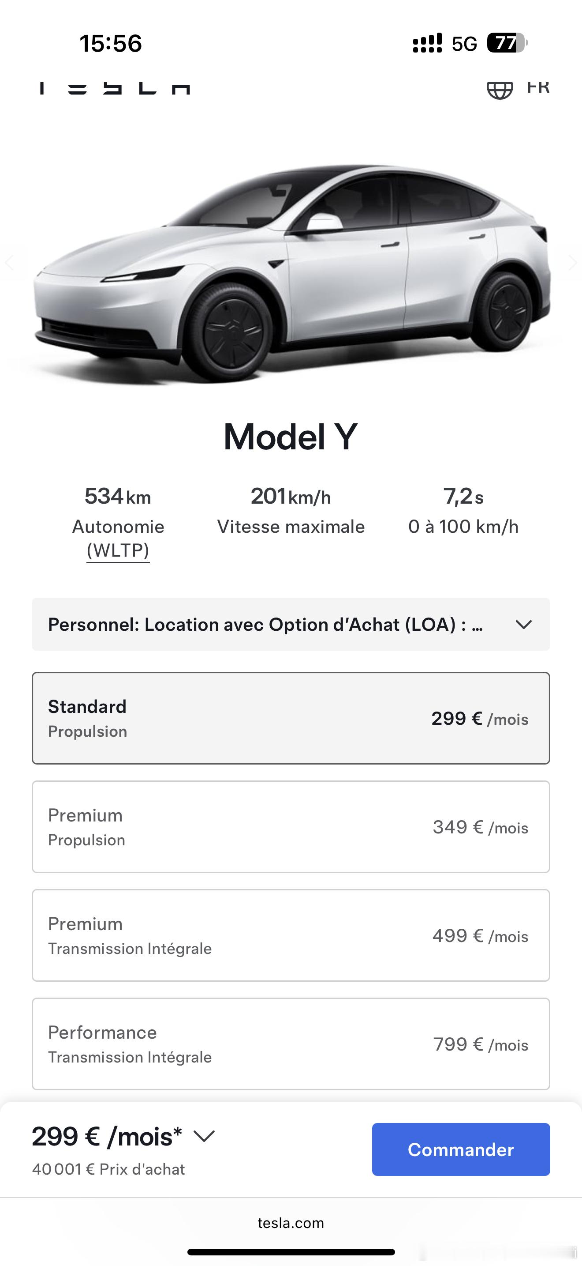The width and height of the screenshot is (582, 1266).
Task: Tap the cellular signal bars icon
Action: [427, 43]
